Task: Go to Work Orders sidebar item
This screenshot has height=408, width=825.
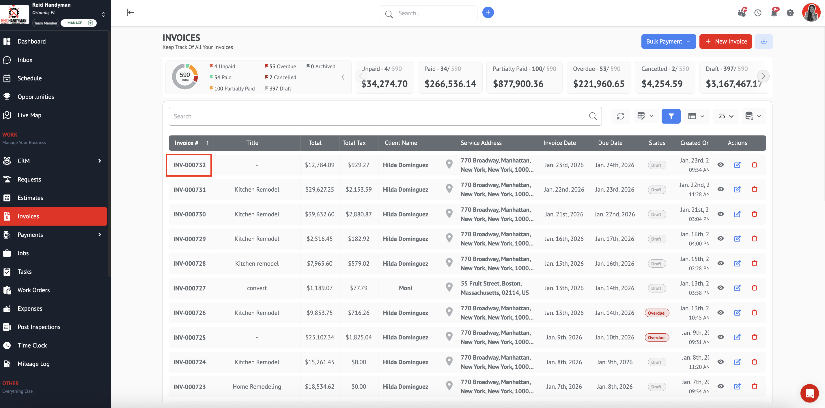Action: (x=33, y=290)
